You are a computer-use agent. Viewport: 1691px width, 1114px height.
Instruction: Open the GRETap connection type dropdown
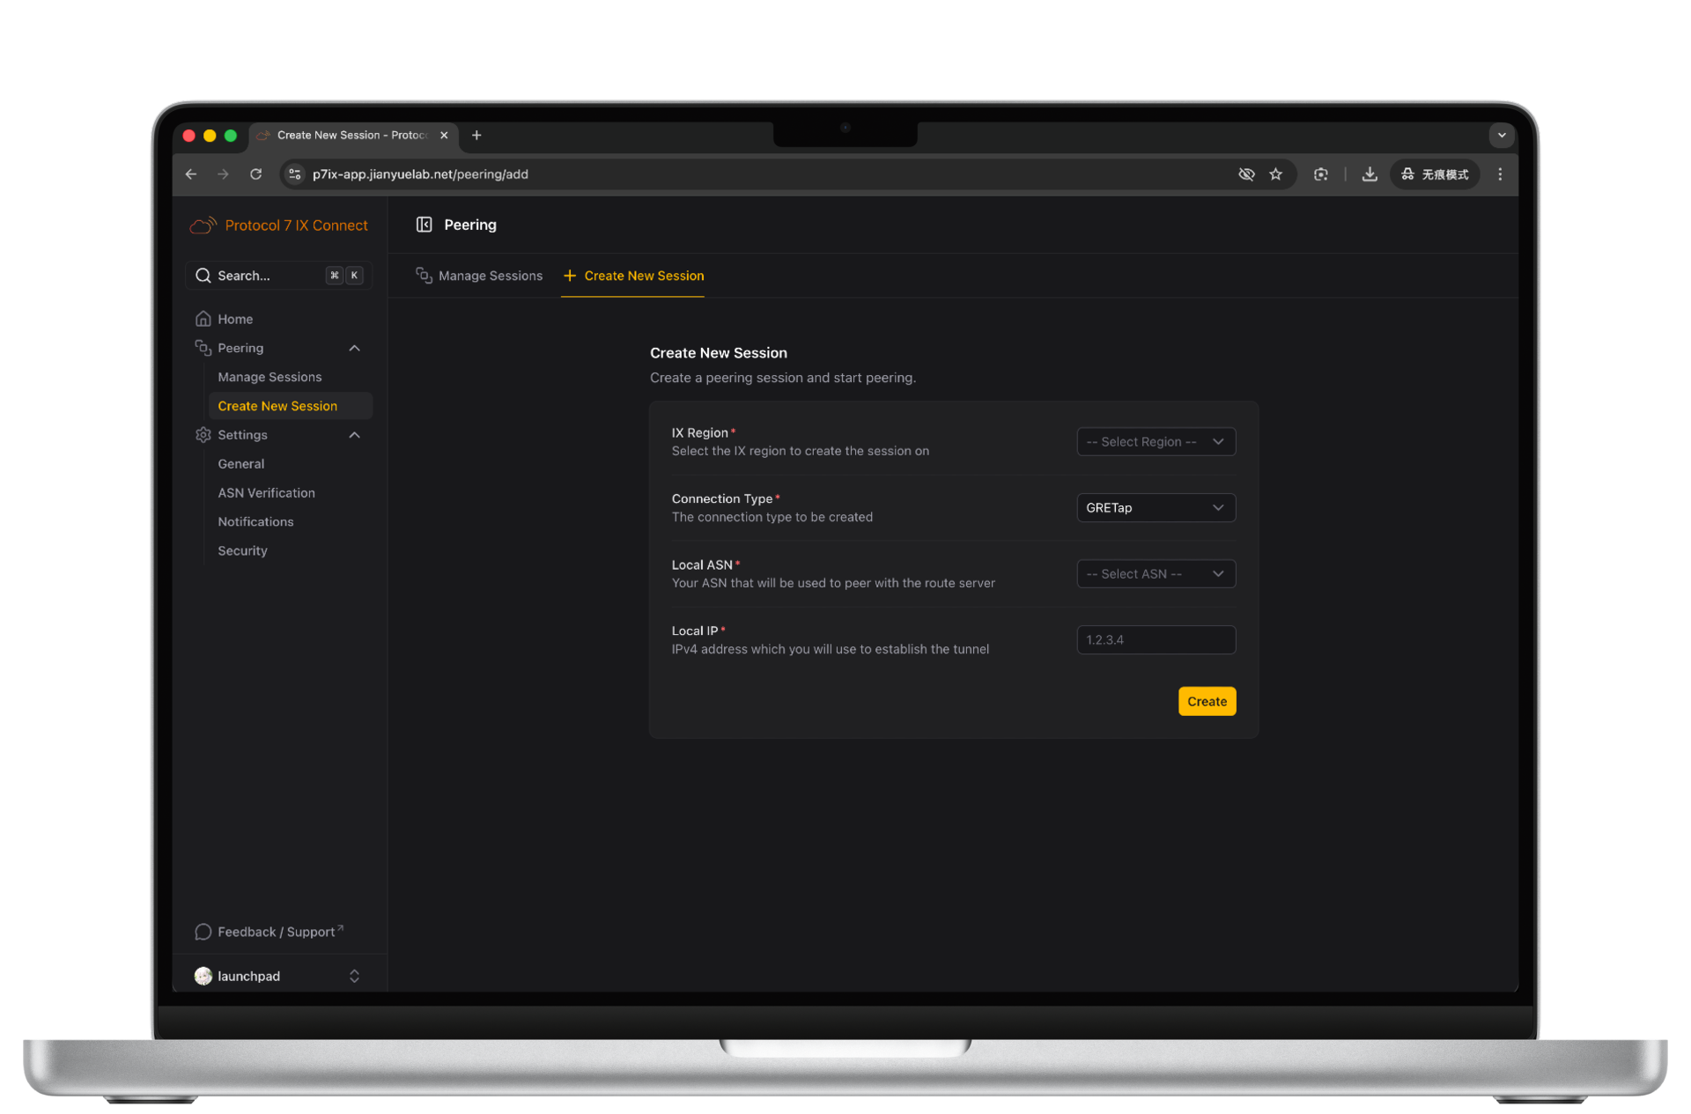[x=1156, y=508]
